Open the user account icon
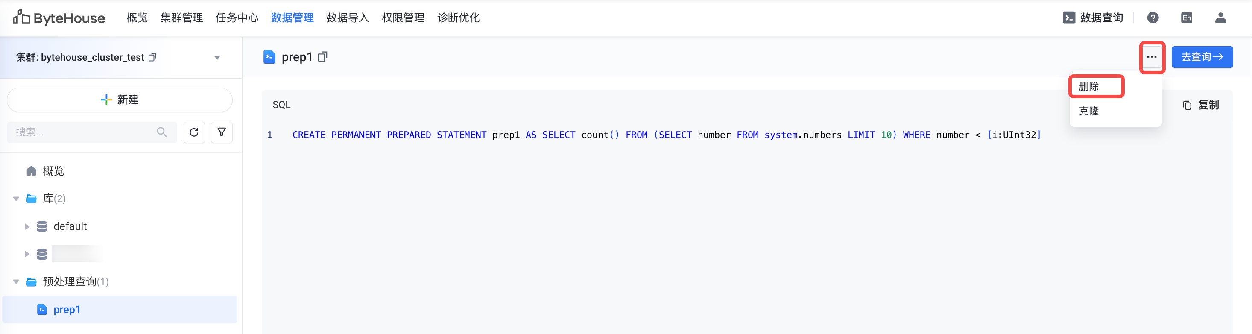 1221,18
